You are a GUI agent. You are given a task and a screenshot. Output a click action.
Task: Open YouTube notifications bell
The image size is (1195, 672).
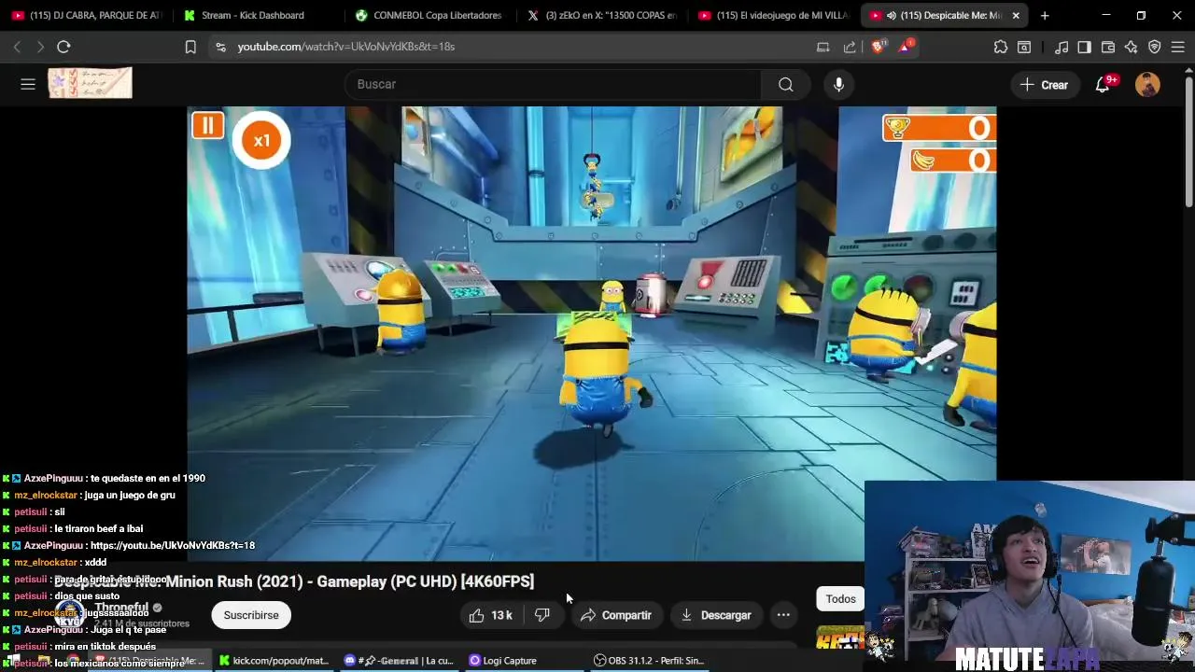(x=1103, y=84)
